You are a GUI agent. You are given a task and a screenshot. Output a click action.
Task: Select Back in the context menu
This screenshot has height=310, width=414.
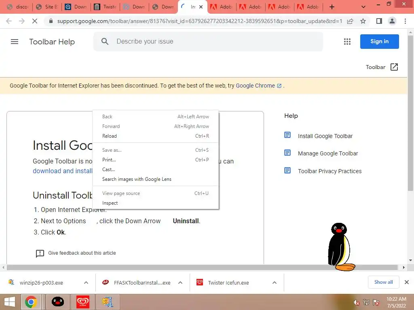tap(156, 117)
